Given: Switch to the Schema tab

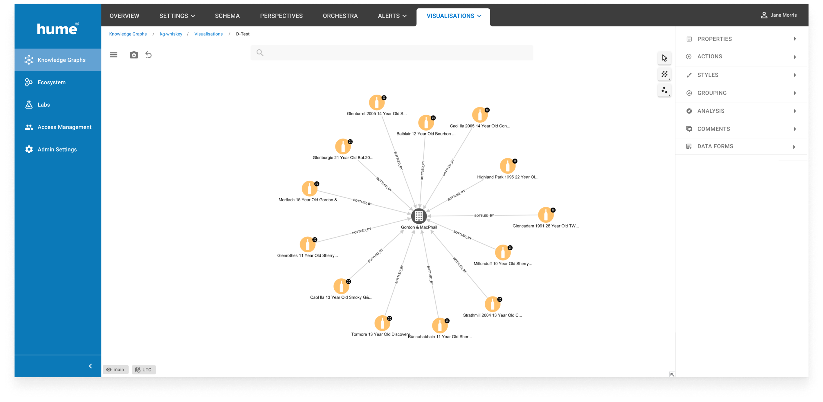Looking at the screenshot, I should tap(227, 16).
